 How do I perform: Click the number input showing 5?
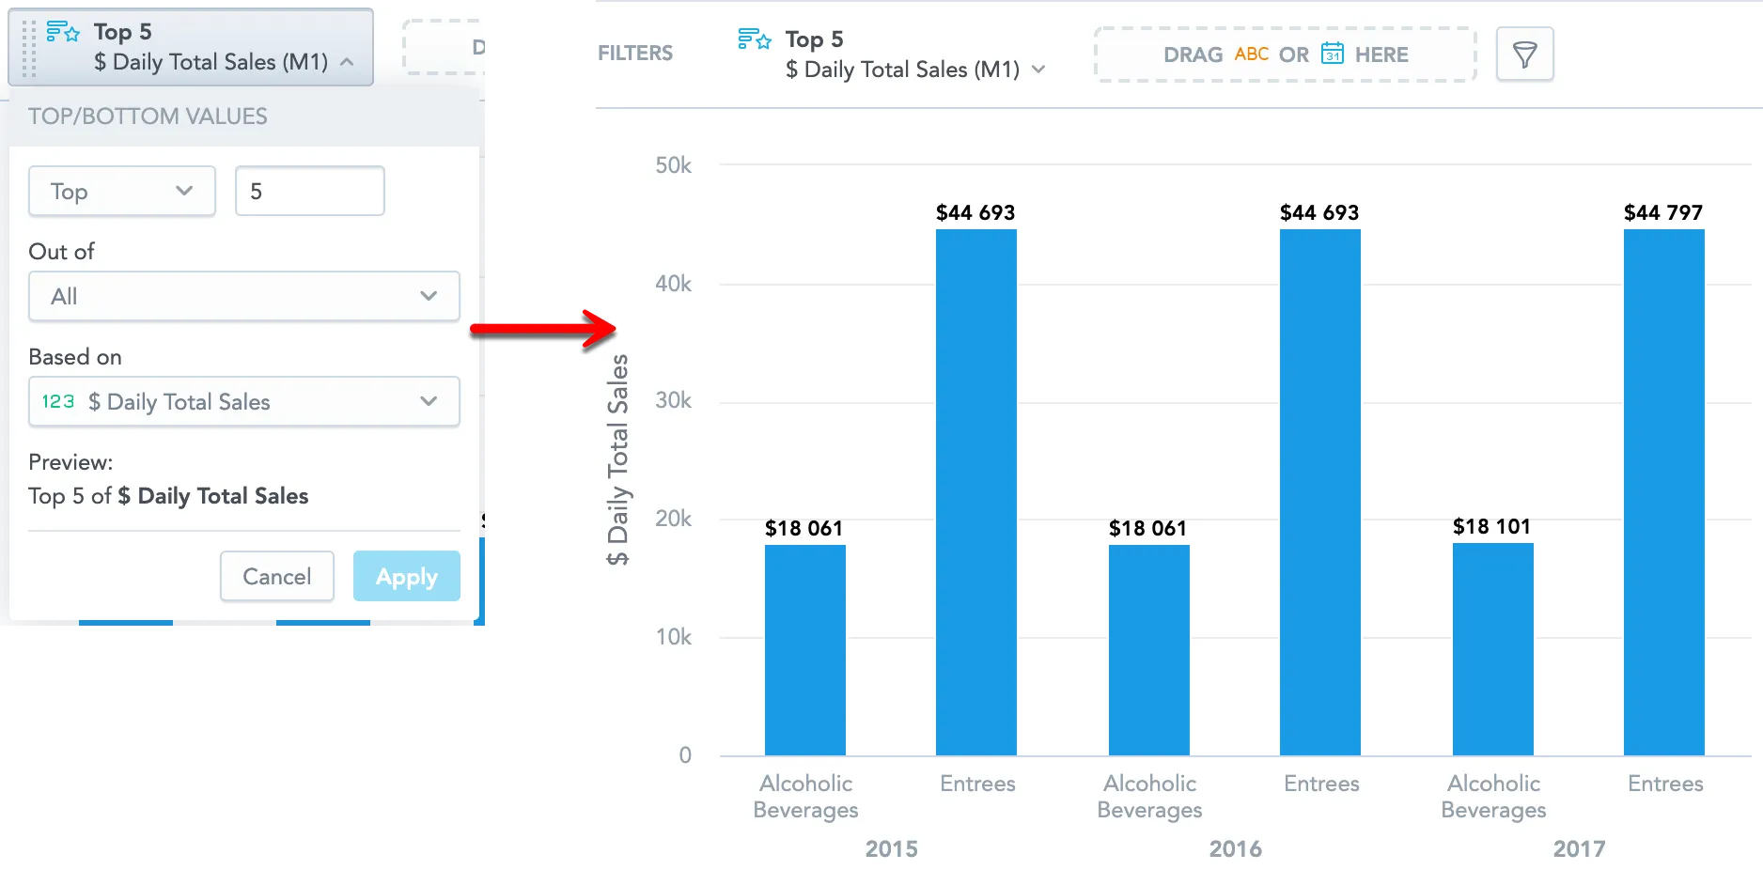pos(310,191)
